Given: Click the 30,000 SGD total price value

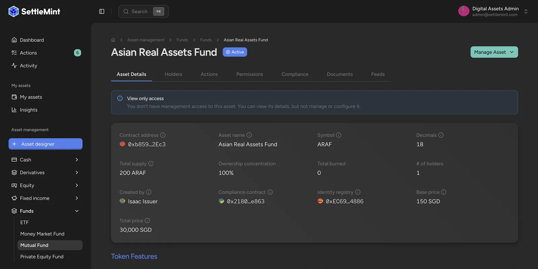Looking at the screenshot, I should click(x=136, y=230).
